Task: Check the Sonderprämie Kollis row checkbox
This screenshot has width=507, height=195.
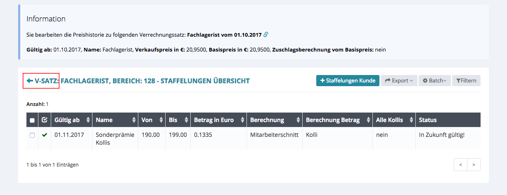Action: tap(32, 135)
